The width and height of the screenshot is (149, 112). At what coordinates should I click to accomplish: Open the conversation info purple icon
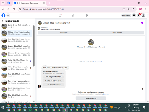(142, 23)
